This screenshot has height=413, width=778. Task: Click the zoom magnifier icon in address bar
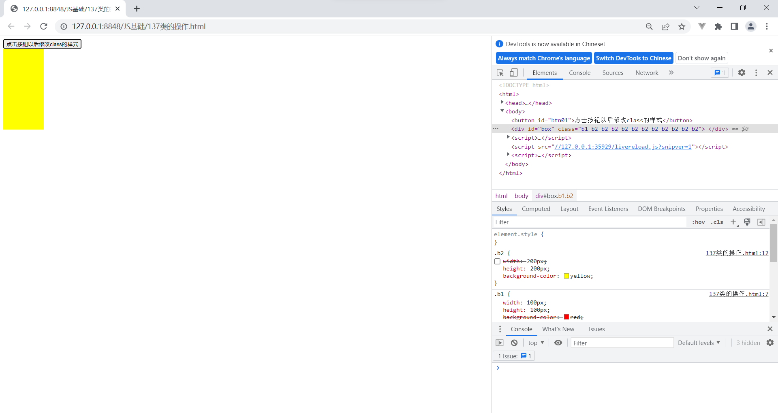click(x=649, y=26)
